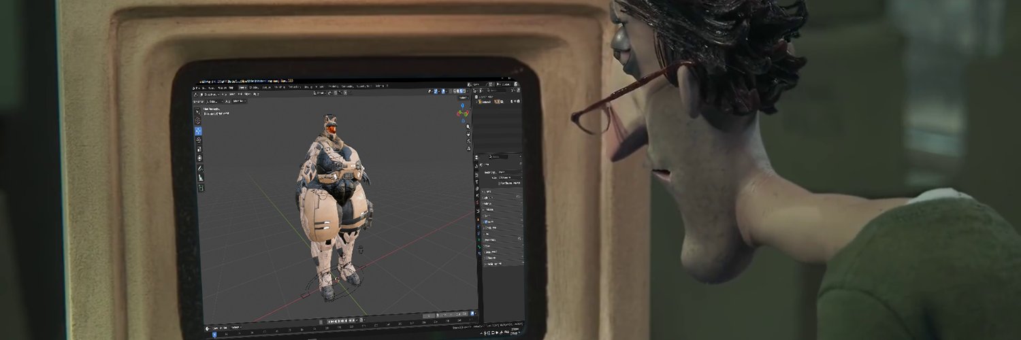Select the Measure ruler tool
This screenshot has width=1021, height=340.
tap(200, 177)
